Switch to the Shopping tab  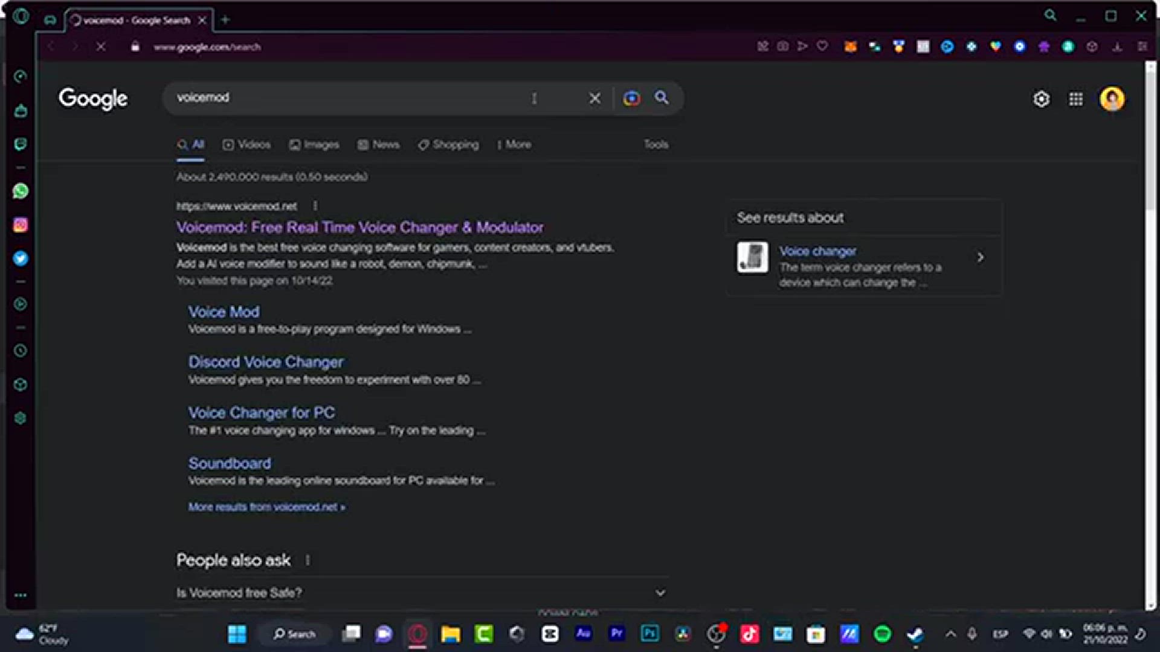tap(448, 145)
